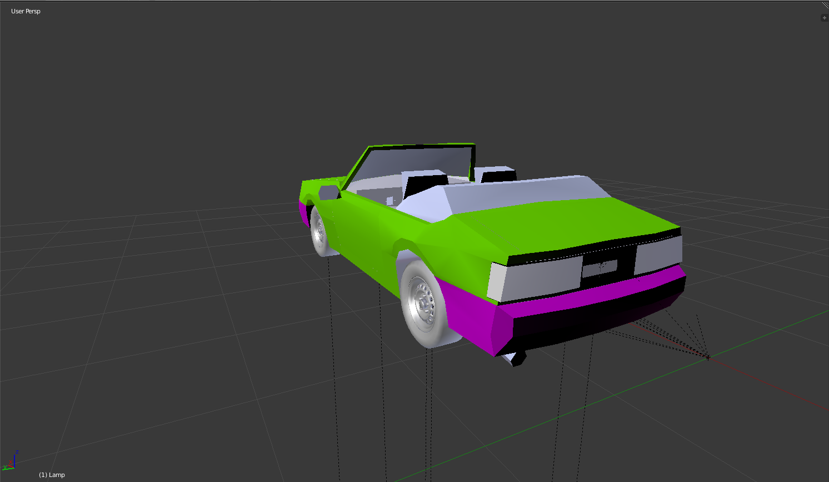
Task: Select the magenta lower side panel
Action: click(x=471, y=318)
